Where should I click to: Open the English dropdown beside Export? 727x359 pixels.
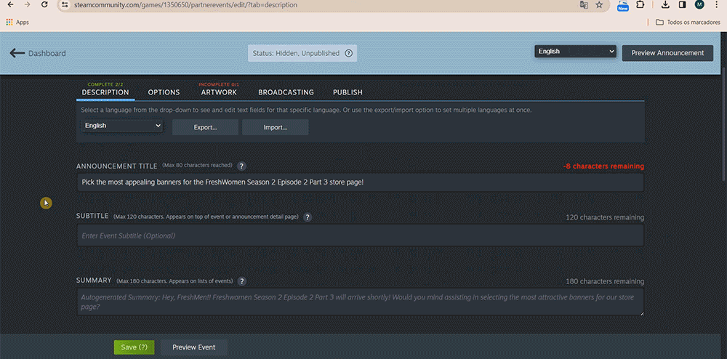tap(122, 126)
